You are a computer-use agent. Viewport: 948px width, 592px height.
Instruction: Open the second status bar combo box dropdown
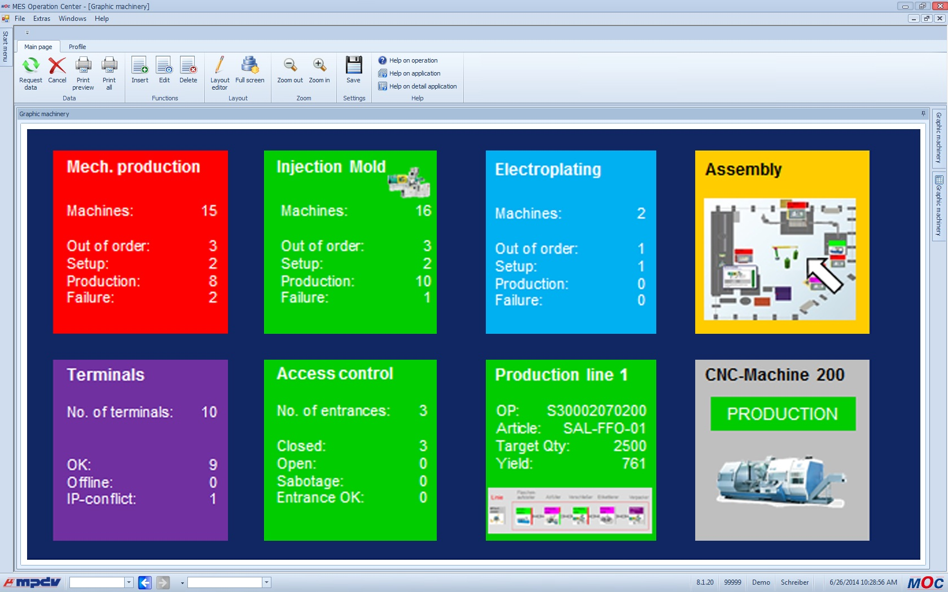click(266, 582)
